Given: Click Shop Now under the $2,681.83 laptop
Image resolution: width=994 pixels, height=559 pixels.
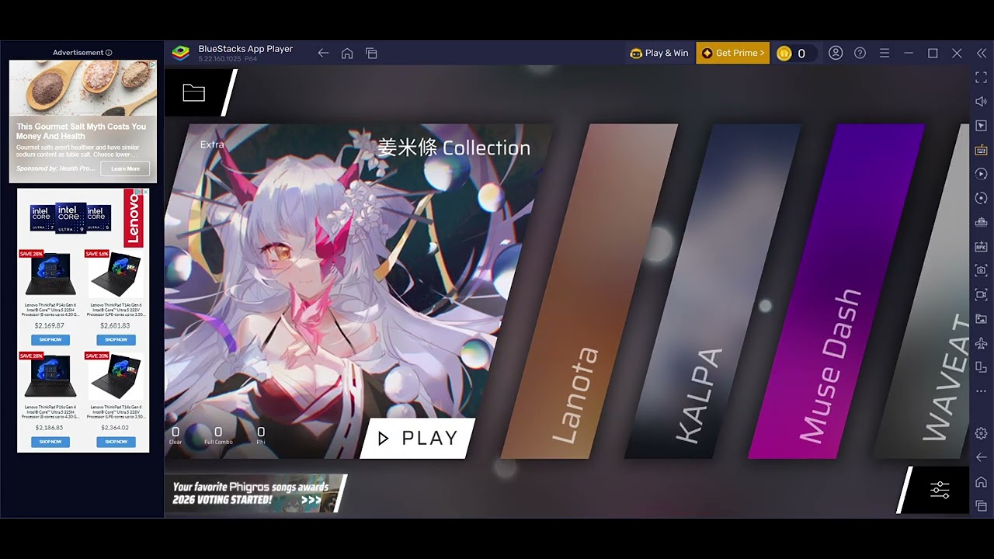Looking at the screenshot, I should pyautogui.click(x=116, y=340).
